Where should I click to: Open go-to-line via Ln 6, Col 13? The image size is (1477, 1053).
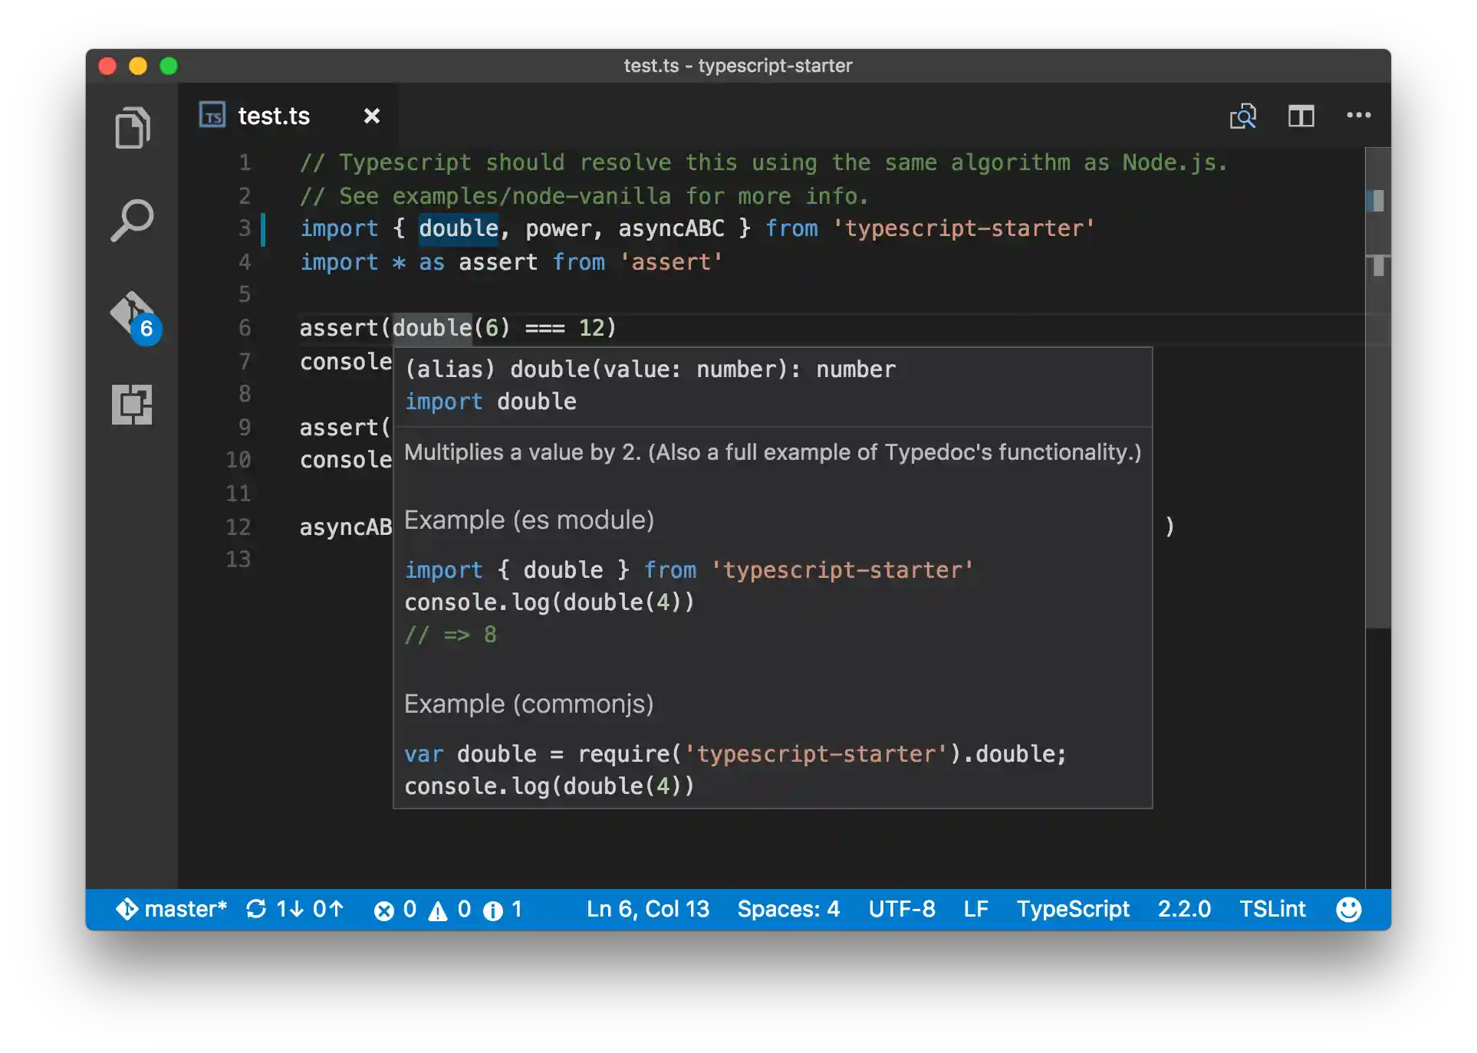[647, 909]
